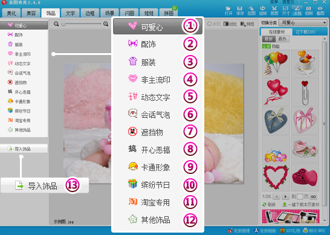Click the 拍照 camera icon
The height and width of the screenshot is (235, 330).
[x=309, y=10]
